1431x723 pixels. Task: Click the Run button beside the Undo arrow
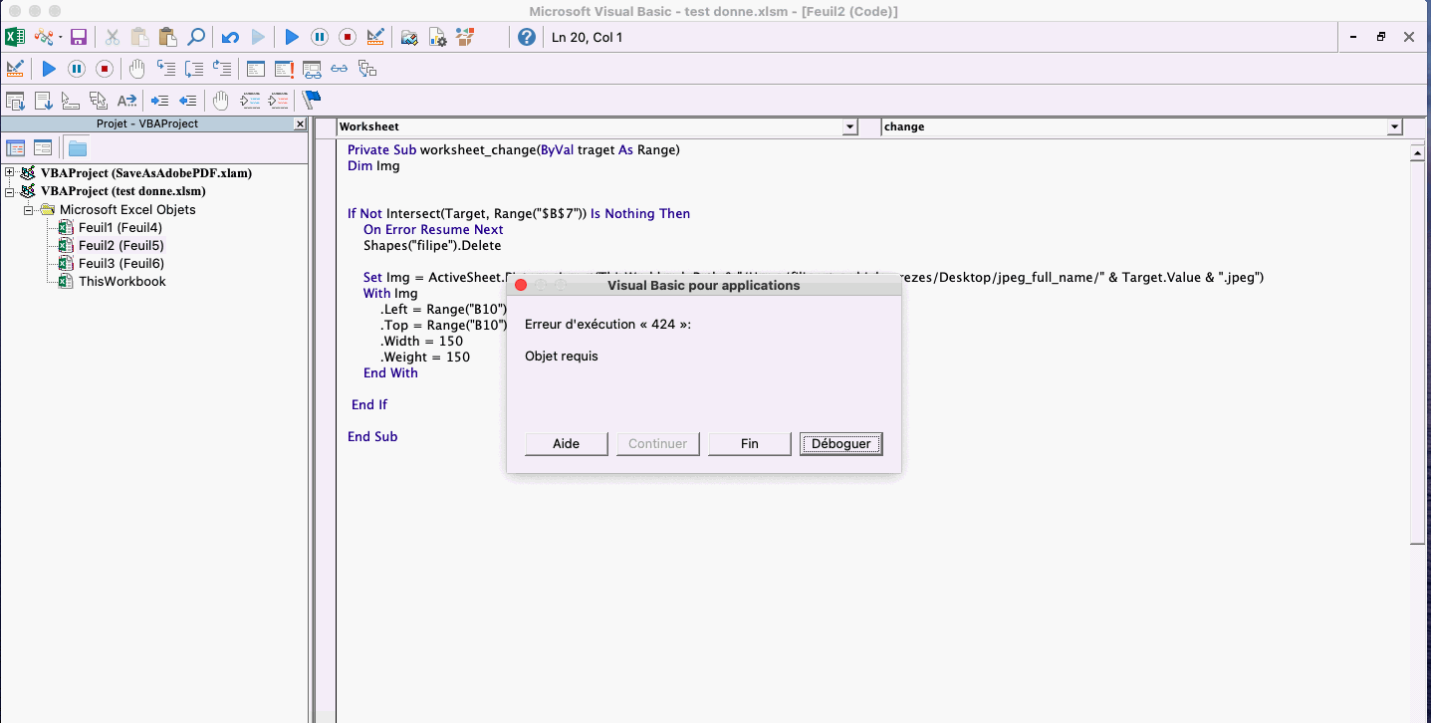pos(292,37)
